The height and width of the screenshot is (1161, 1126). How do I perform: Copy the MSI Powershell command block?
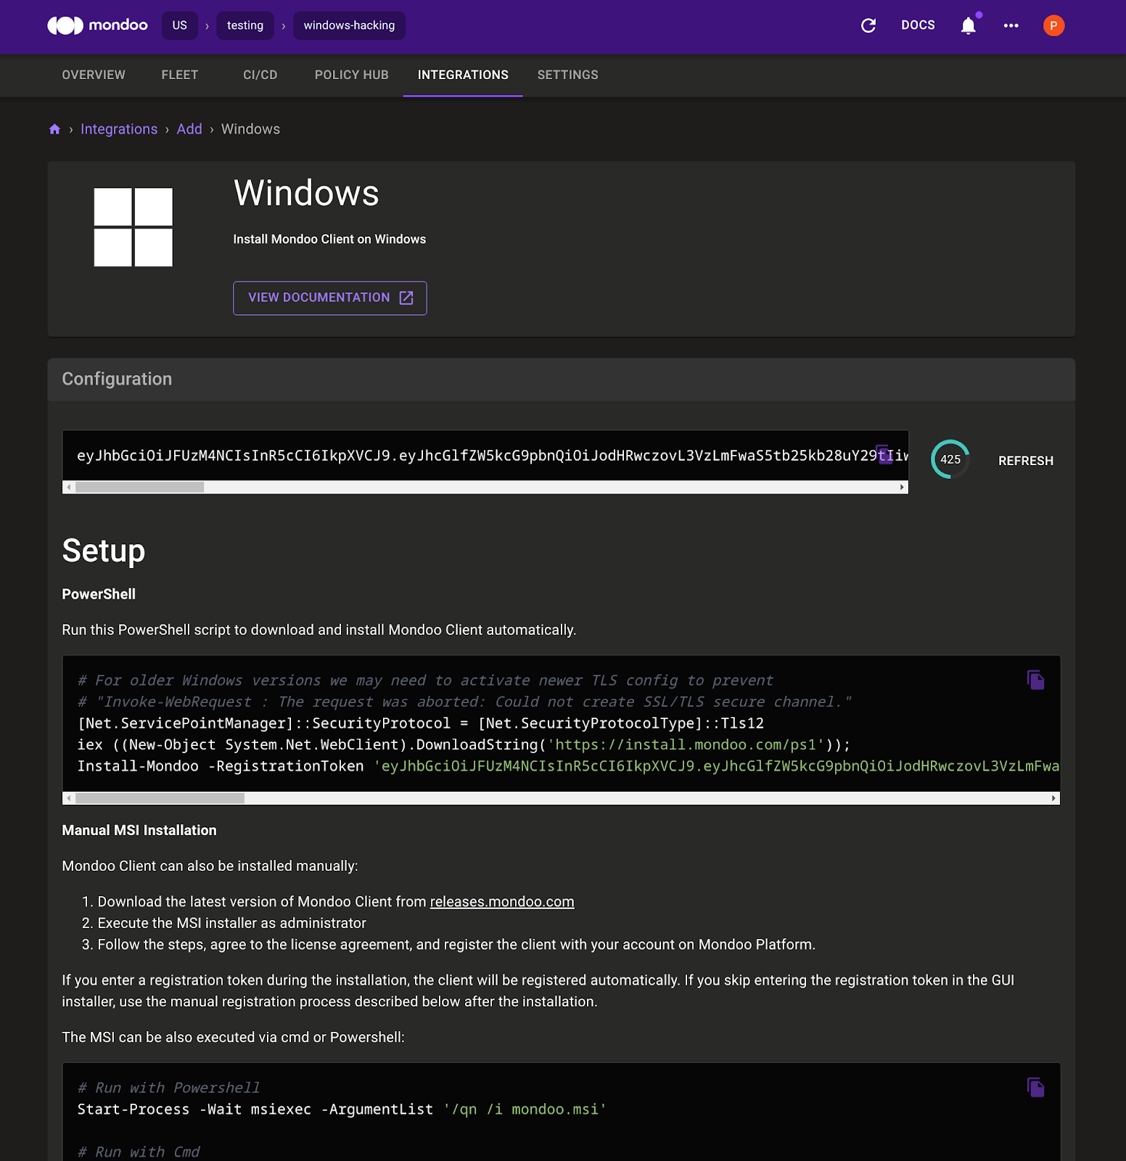click(1036, 1087)
